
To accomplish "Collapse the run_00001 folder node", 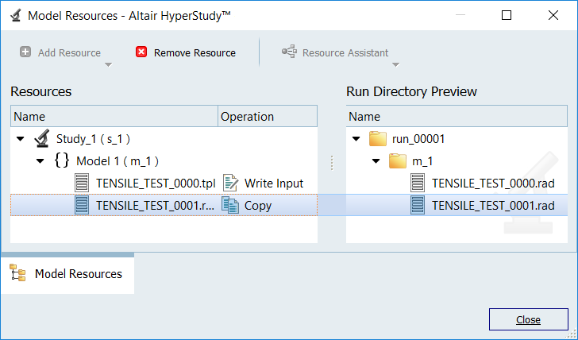I will 356,139.
